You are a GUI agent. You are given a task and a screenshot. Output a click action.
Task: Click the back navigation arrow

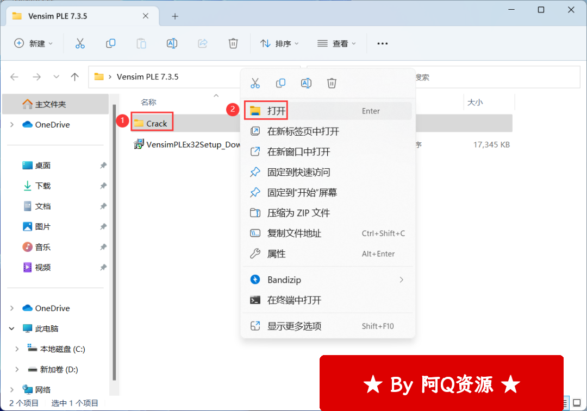pyautogui.click(x=15, y=77)
